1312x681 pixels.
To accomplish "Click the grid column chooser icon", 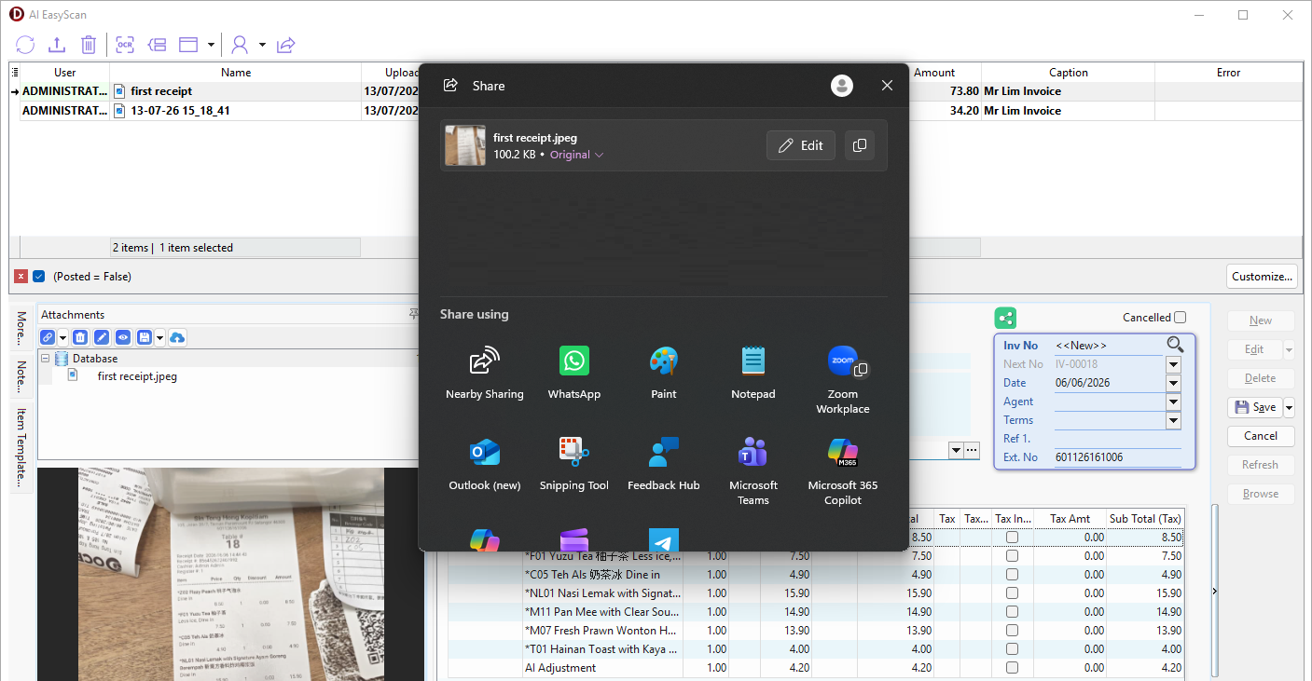I will tap(14, 71).
